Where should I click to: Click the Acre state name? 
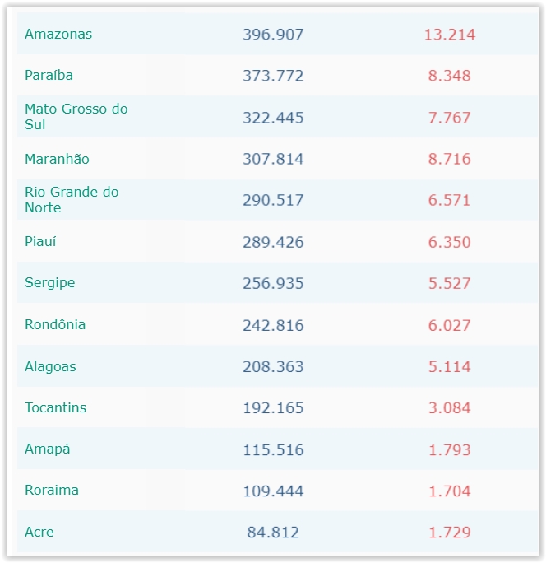point(39,532)
